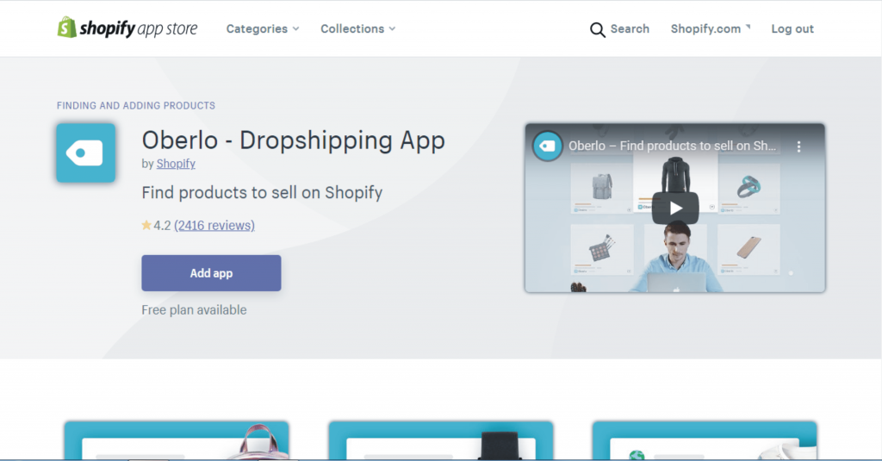Click the Add app button
The height and width of the screenshot is (461, 882).
(211, 273)
